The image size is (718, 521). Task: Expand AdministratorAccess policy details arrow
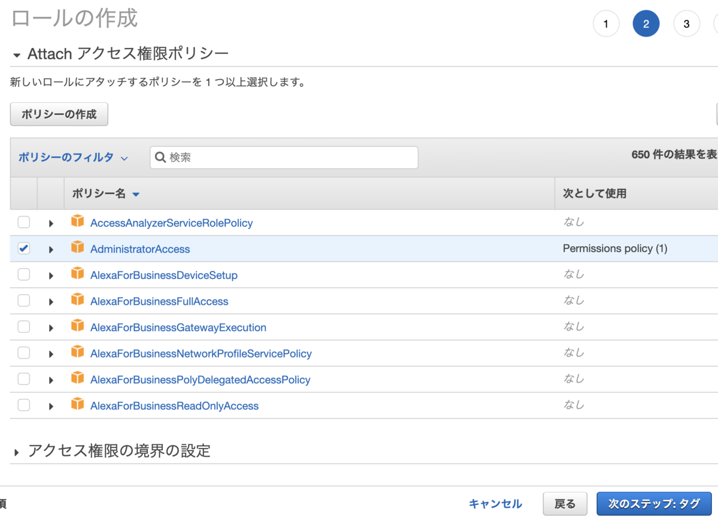click(x=51, y=248)
